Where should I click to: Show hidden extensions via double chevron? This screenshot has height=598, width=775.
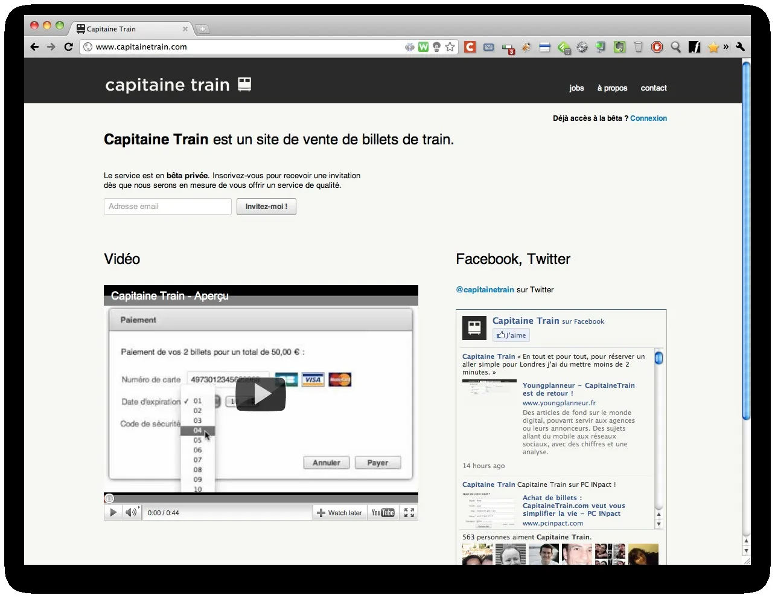click(x=726, y=47)
